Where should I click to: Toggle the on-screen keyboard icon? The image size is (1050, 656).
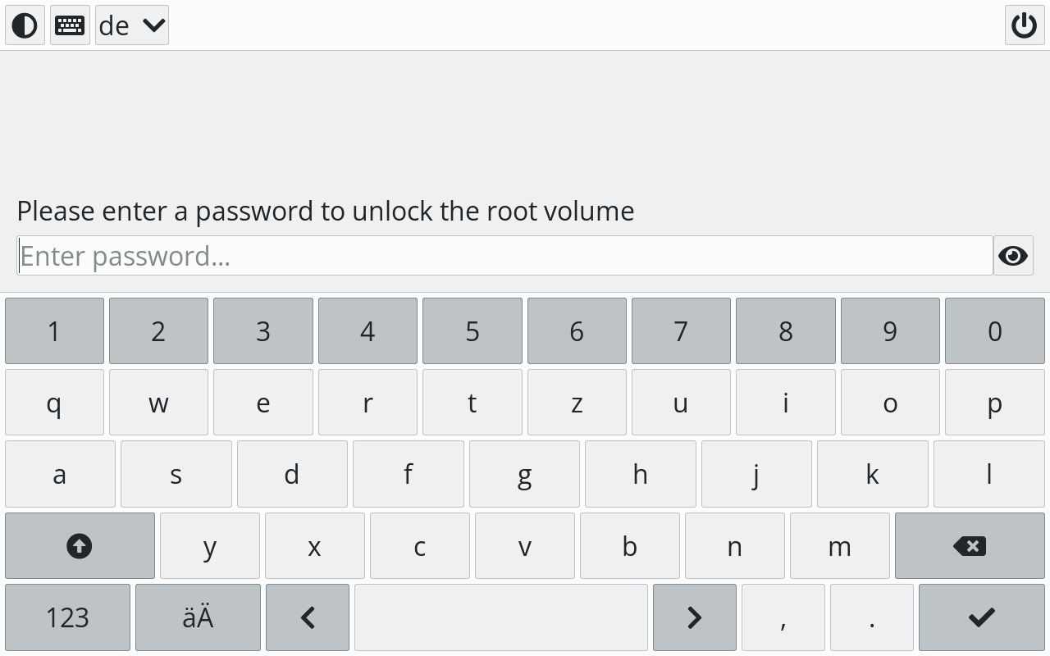coord(70,25)
